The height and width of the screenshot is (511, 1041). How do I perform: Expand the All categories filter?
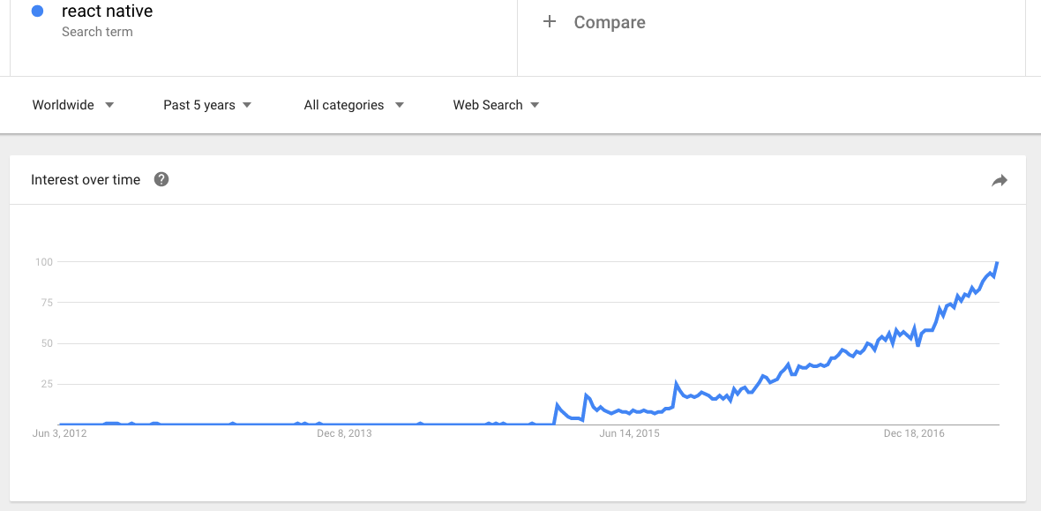344,105
